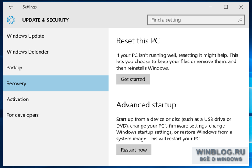Open the Windows Defender section
The width and height of the screenshot is (252, 168).
tap(55, 52)
